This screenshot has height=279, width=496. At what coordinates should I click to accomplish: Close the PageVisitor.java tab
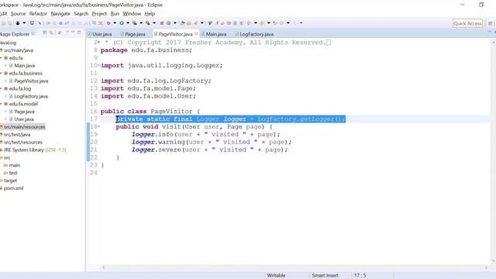point(196,33)
